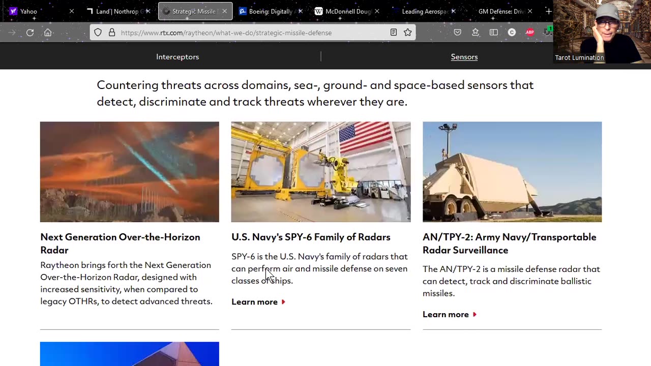Click the red arrow beside AN/TPY-2 Learn more
The image size is (651, 366).
[475, 315]
